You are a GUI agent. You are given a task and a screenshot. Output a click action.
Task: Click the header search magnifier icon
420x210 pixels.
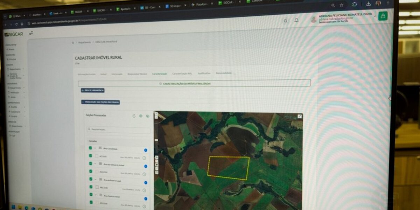point(286,21)
